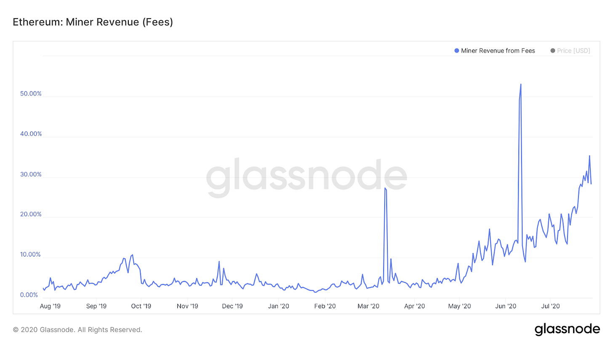Toggle the Price [USD] series label
613x345 pixels.
pyautogui.click(x=573, y=51)
